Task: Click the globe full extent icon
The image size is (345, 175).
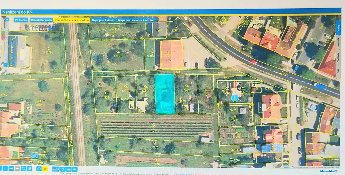Action: point(29,168)
